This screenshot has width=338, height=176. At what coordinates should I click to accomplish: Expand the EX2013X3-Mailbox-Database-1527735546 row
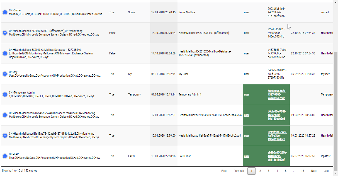click(x=4, y=53)
